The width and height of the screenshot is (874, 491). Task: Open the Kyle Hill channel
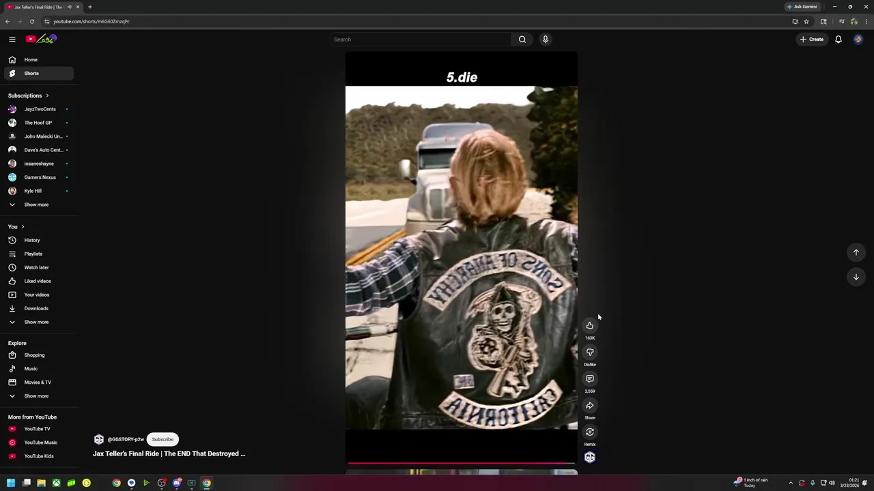(38, 191)
